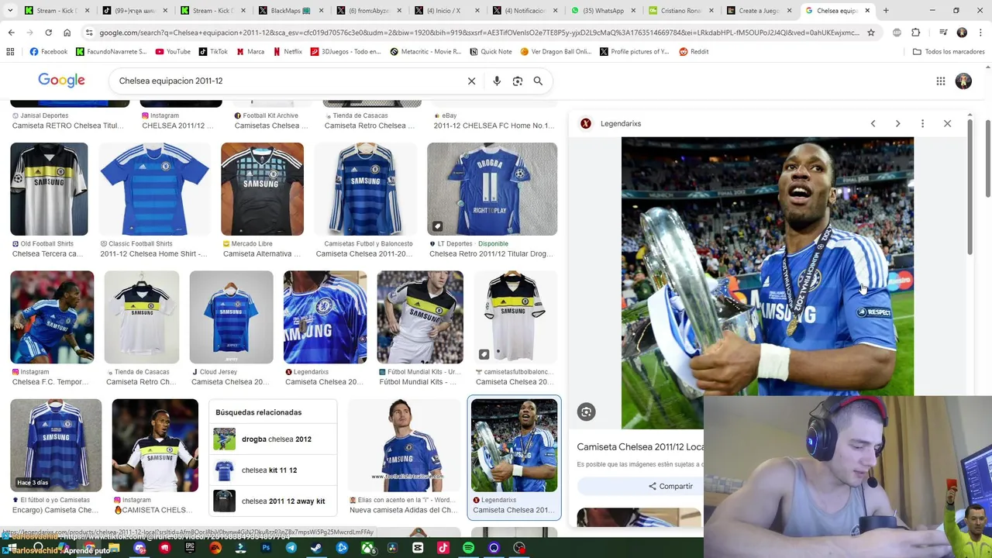
Task: Open the Chrome profile avatar
Action: pyautogui.click(x=962, y=33)
